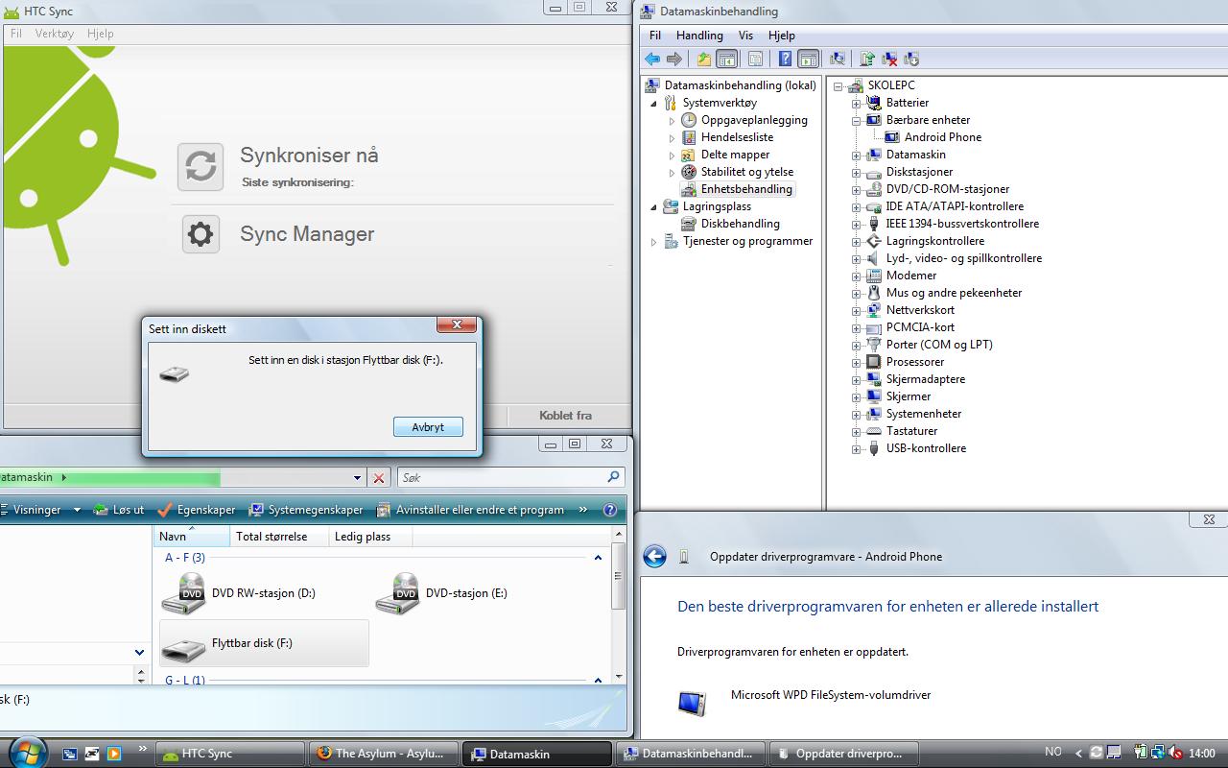1228x768 pixels.
Task: Go back in Datamaskinbehandling toolbar
Action: [x=652, y=60]
